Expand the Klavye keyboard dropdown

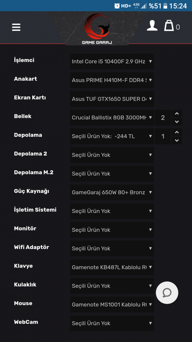112,267
